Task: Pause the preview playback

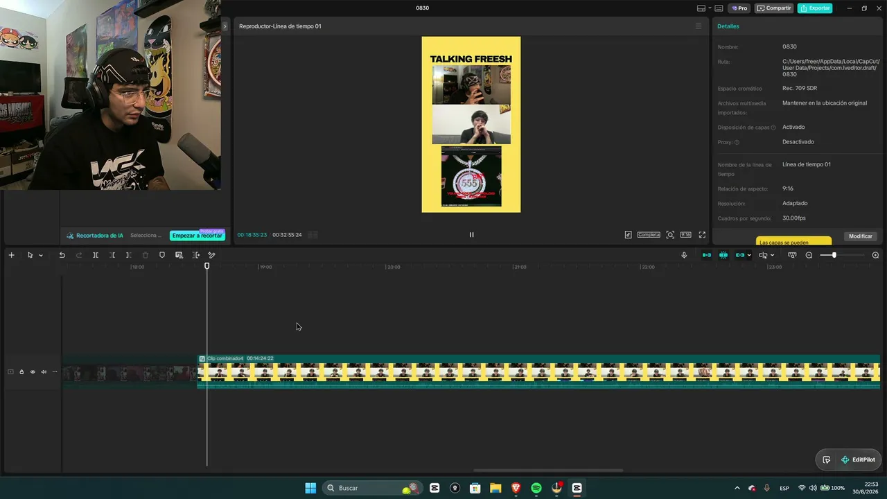Action: [471, 235]
